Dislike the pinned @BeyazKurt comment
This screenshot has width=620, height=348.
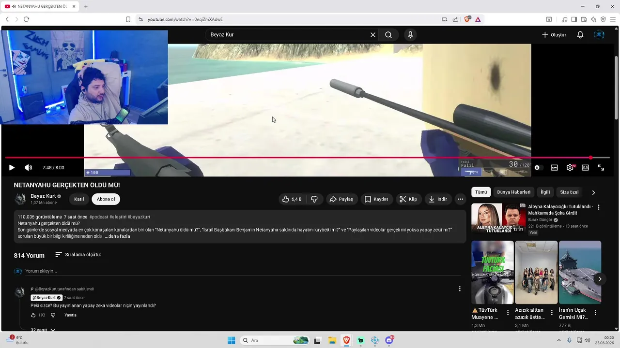tap(53, 315)
